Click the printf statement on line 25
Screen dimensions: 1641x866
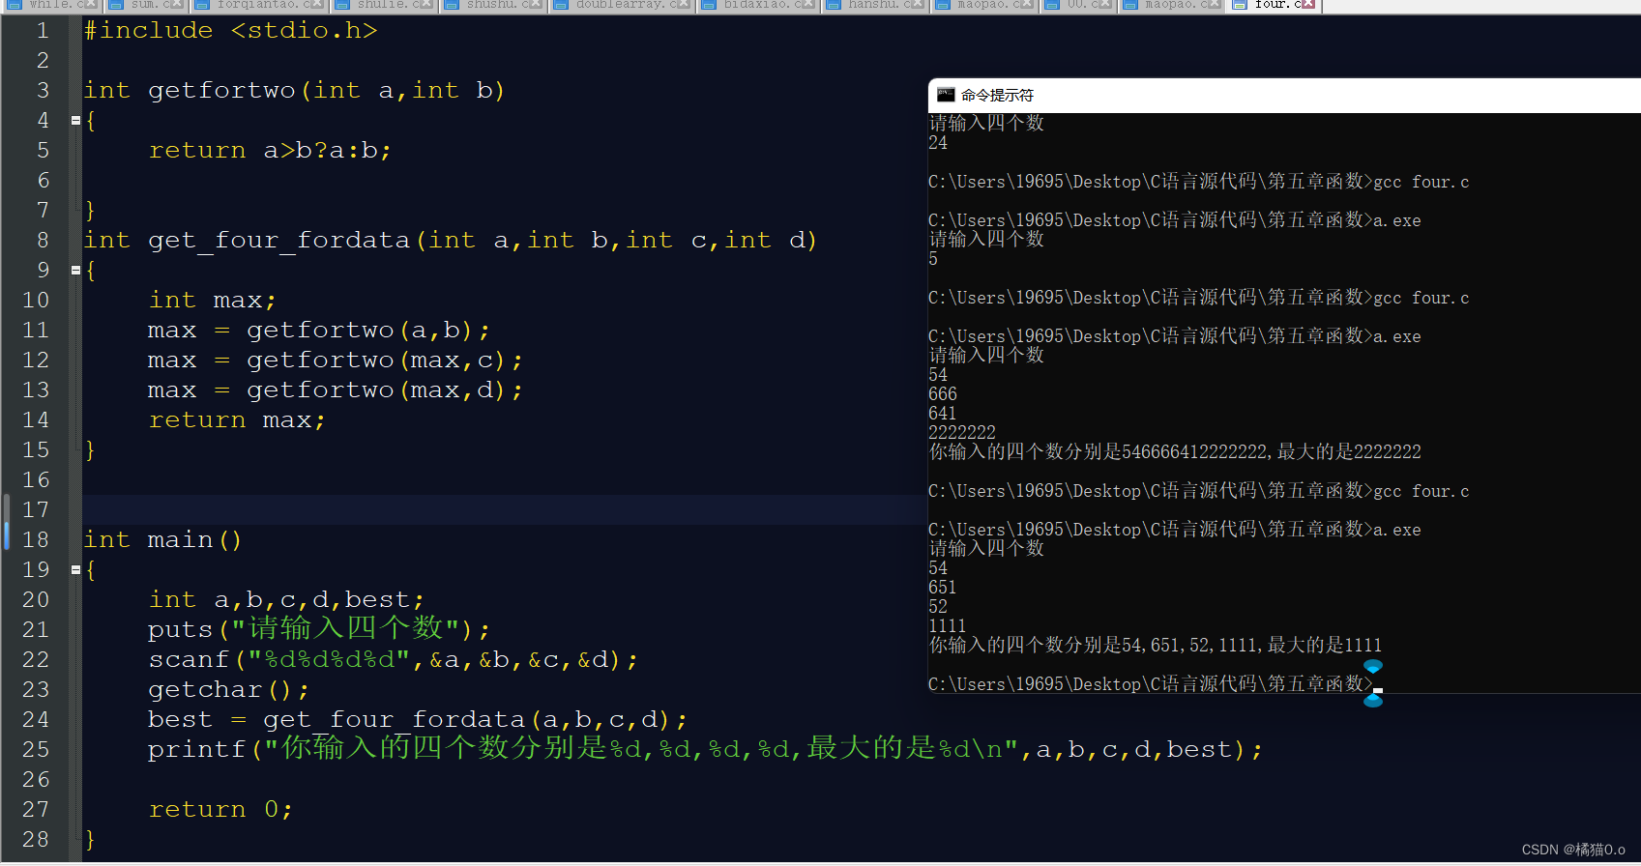coord(706,749)
